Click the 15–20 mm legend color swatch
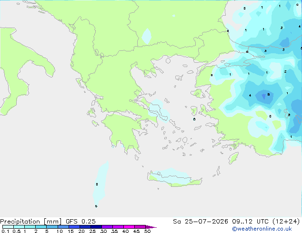Image resolution: width=302 pixels, height=233 pixels. click(74, 227)
